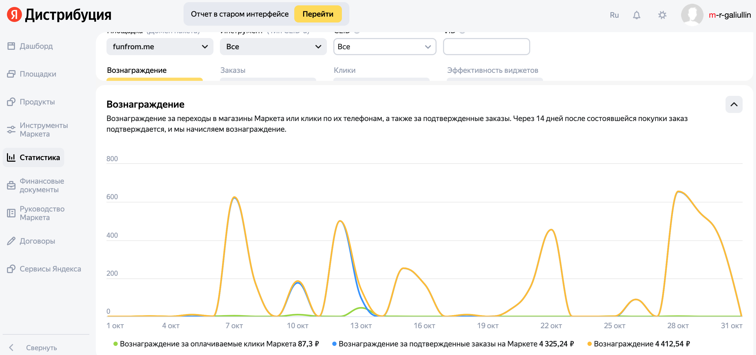Open the Договоры pencil icon
The image size is (756, 355).
click(11, 241)
